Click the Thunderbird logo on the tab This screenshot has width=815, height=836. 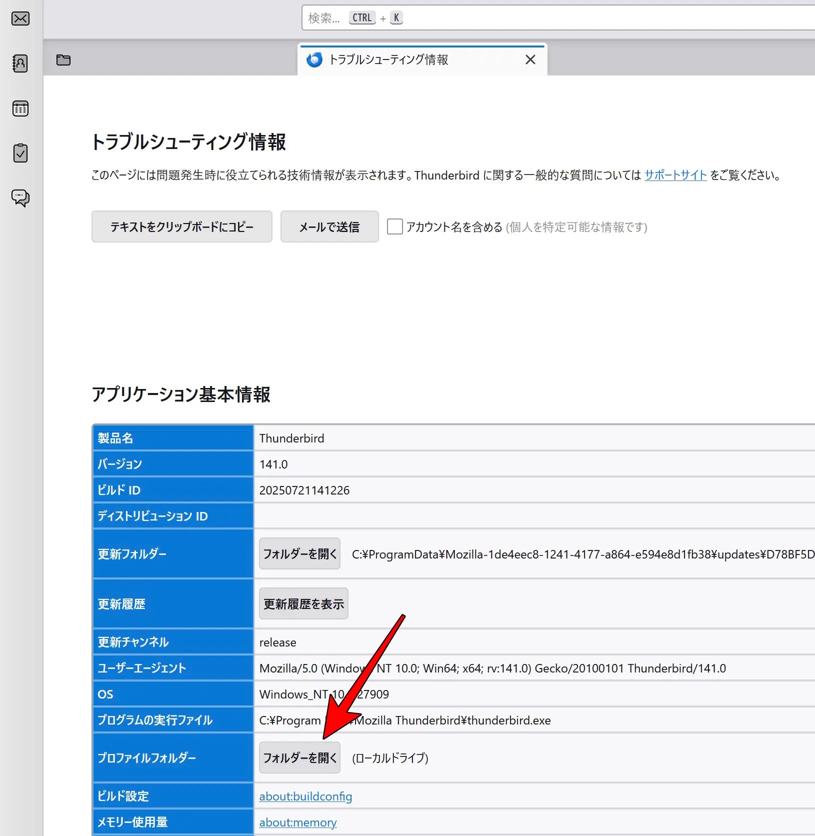click(314, 60)
